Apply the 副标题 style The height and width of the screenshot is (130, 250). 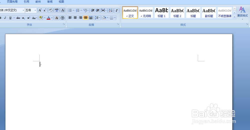click(209, 12)
